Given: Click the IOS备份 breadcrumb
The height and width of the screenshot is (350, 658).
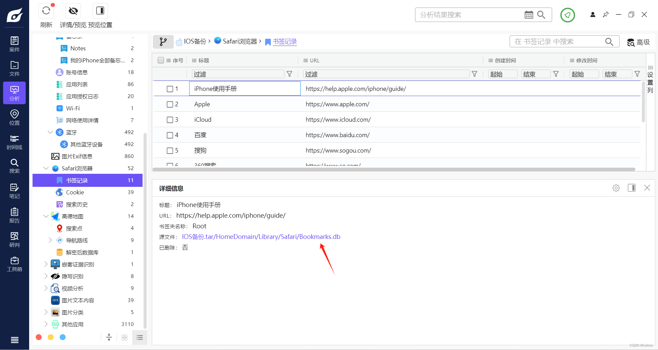Looking at the screenshot, I should [191, 41].
